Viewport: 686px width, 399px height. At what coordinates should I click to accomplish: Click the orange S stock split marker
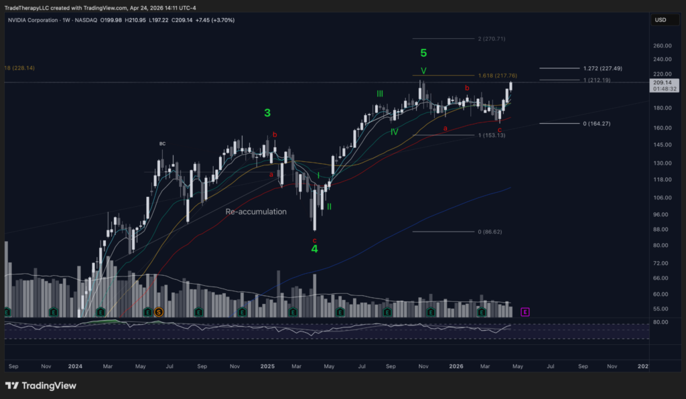click(159, 312)
